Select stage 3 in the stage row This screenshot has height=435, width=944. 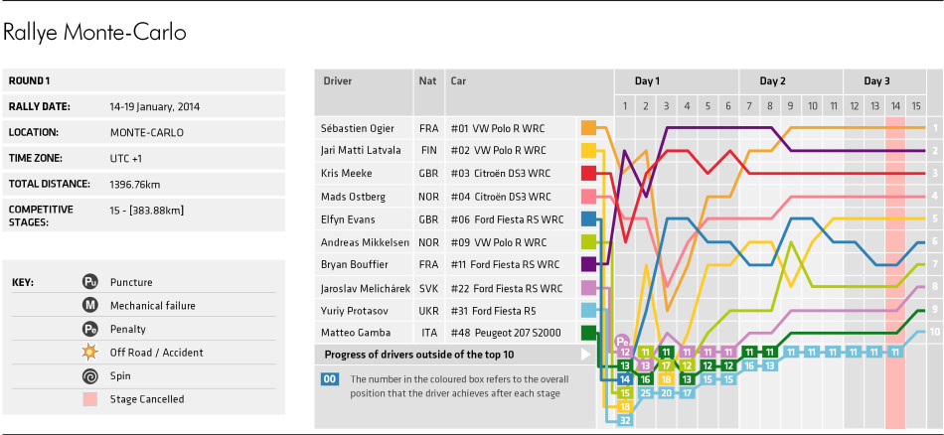(667, 106)
